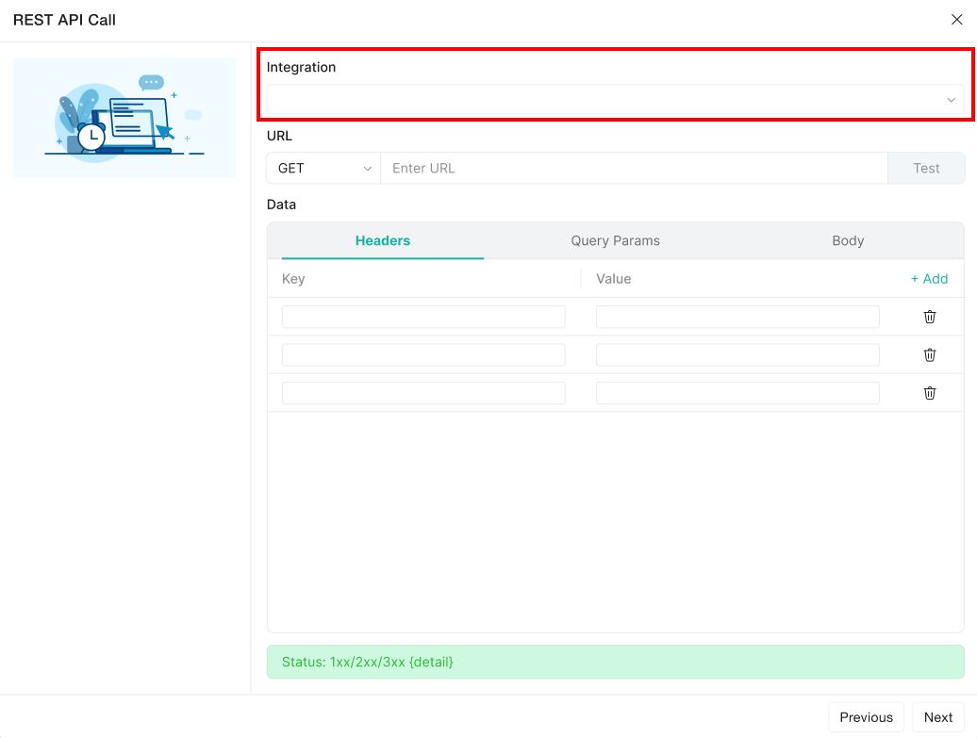Switch to the Query Params tab
This screenshot has height=738, width=977.
pyautogui.click(x=615, y=240)
